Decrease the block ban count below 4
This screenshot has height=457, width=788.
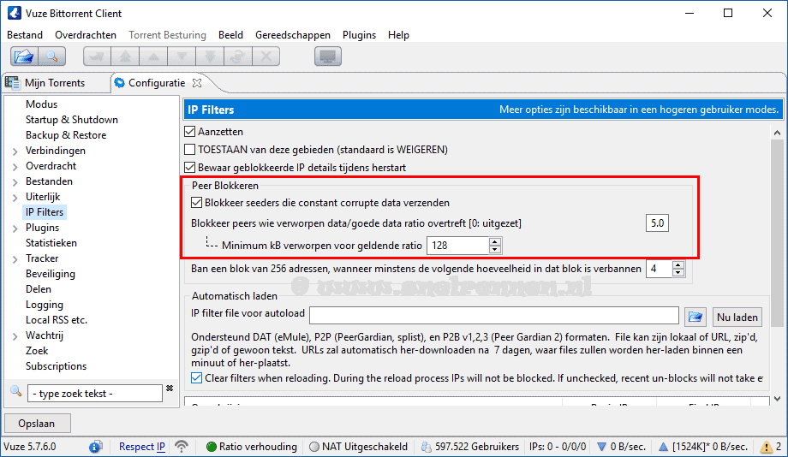point(678,272)
